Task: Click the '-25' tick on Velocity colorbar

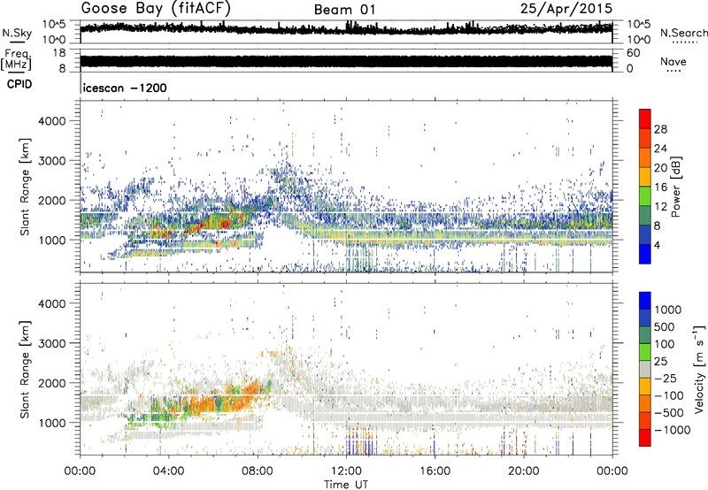Action: tap(665, 378)
